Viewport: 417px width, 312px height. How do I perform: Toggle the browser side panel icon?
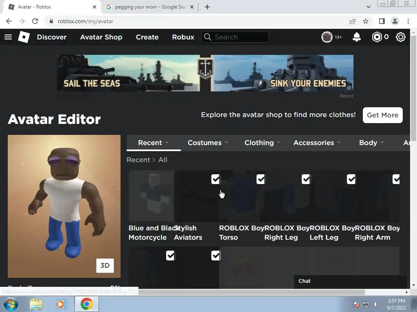coord(382,21)
